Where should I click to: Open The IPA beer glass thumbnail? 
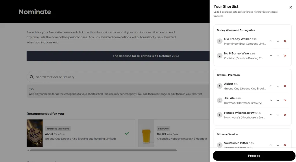click(146, 133)
